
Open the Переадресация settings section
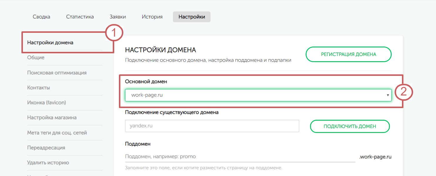click(x=46, y=148)
